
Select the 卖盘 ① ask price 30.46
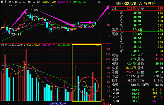click(x=137, y=30)
